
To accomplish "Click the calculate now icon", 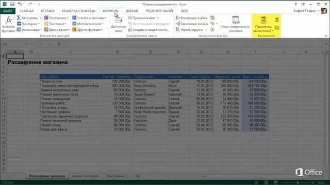I will pyautogui.click(x=277, y=20).
